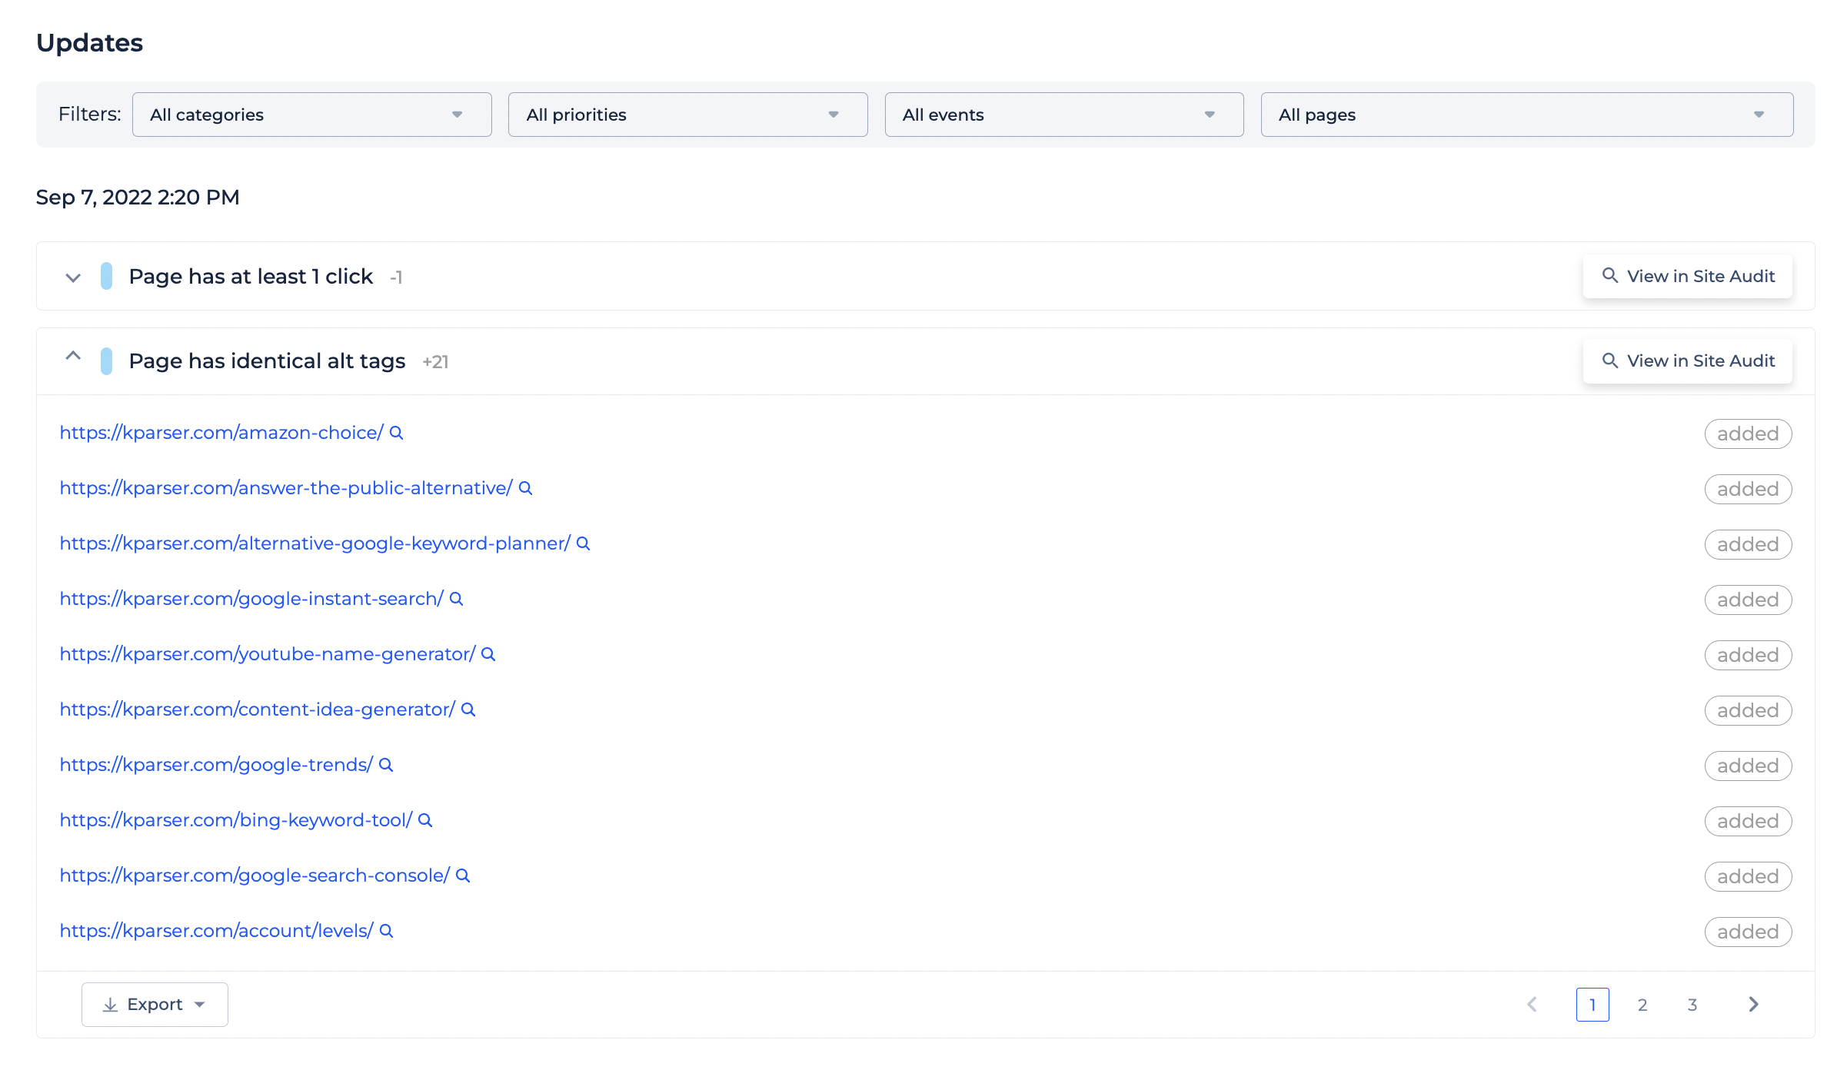The width and height of the screenshot is (1847, 1070).
Task: Click the 'Page has at least 1 click' title
Action: [251, 276]
